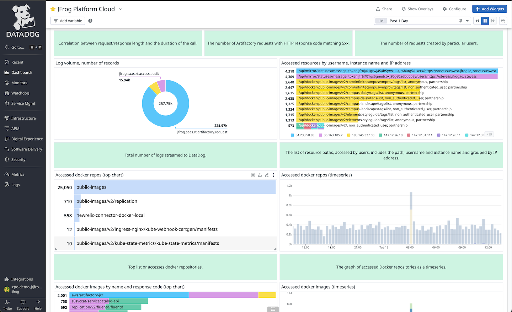Image resolution: width=512 pixels, height=312 pixels.
Task: Toggle Show Overlays
Action: click(x=417, y=9)
